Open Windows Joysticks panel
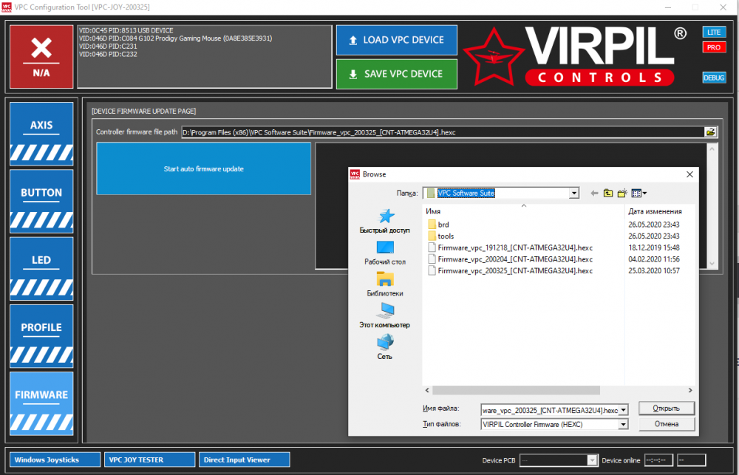Viewport: 739px width, 475px height. pyautogui.click(x=55, y=460)
